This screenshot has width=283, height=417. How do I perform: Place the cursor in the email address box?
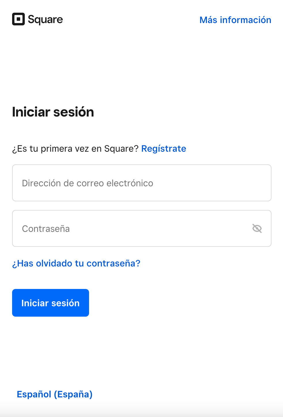[142, 183]
